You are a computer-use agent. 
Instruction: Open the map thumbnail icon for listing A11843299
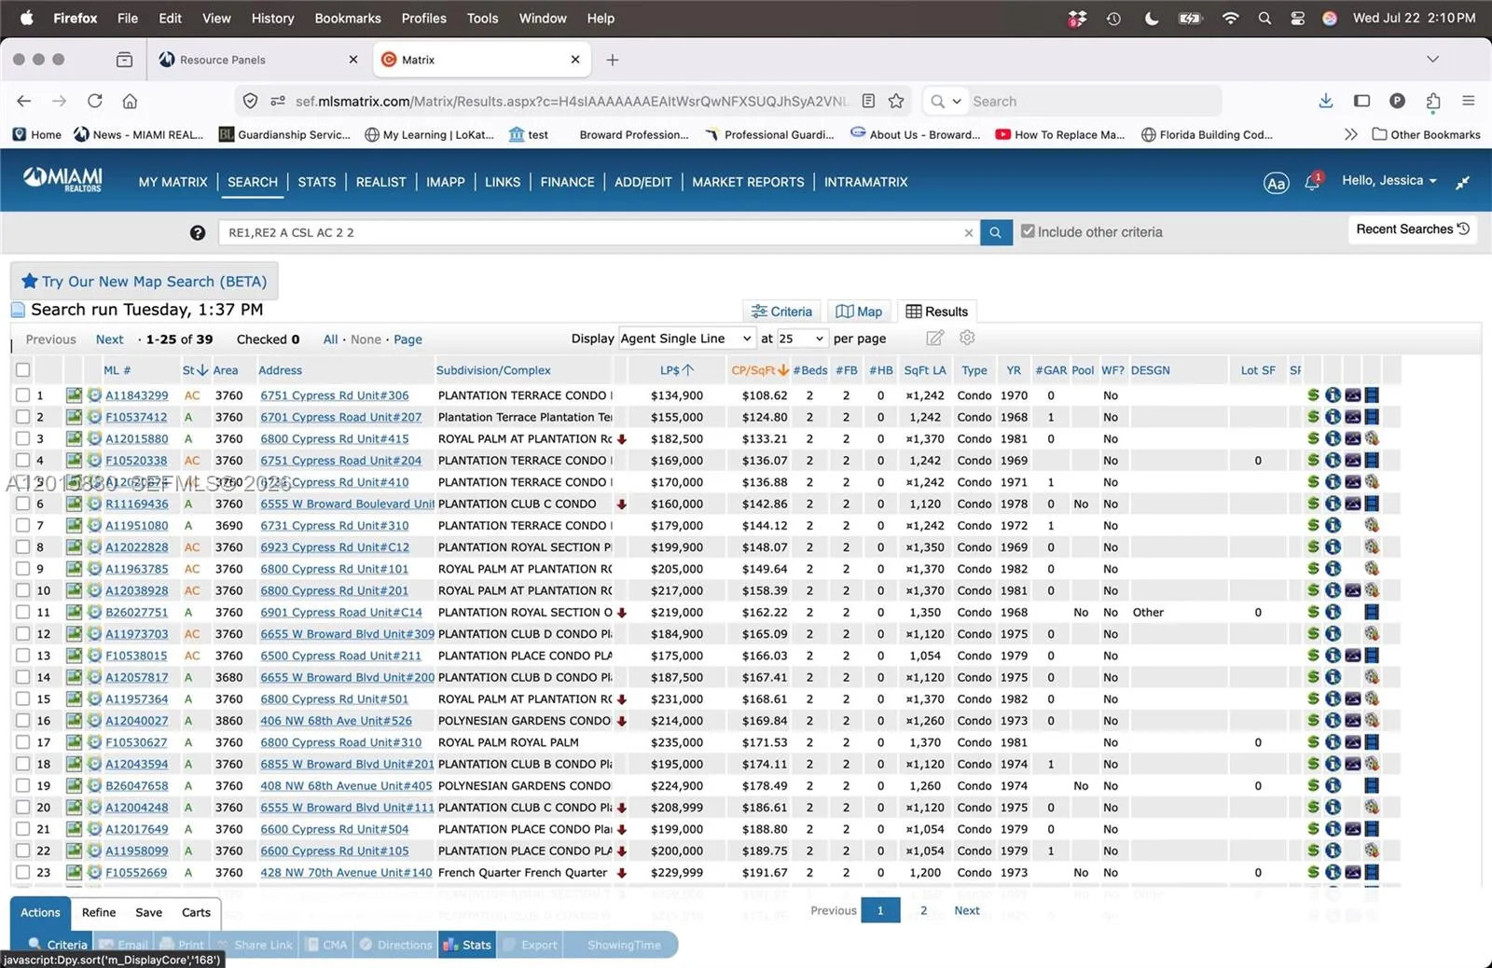[x=74, y=395]
